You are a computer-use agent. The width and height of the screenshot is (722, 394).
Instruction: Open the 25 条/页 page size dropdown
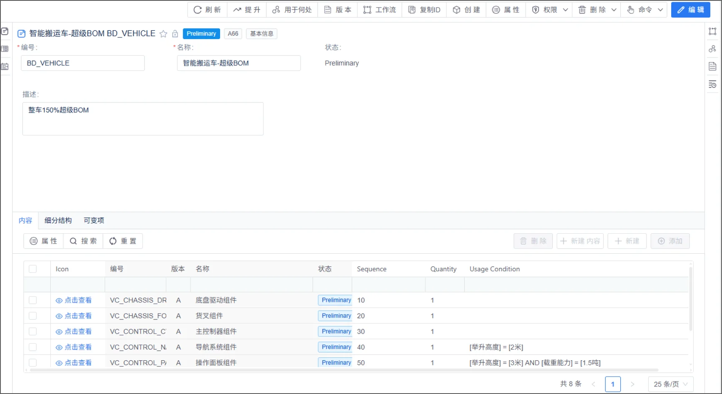[x=671, y=384]
